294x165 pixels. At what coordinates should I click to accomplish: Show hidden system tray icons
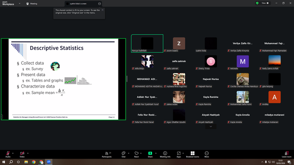click(262, 162)
